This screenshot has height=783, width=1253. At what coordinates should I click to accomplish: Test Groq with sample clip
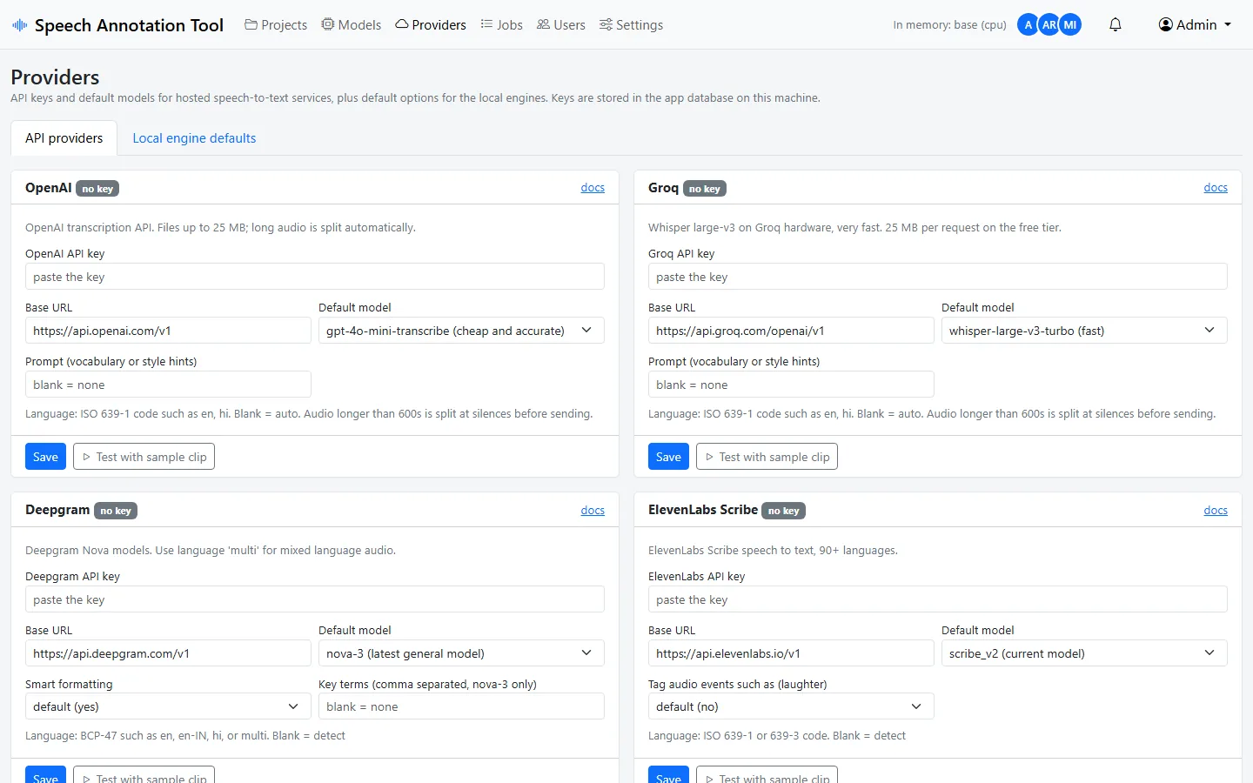(x=767, y=457)
